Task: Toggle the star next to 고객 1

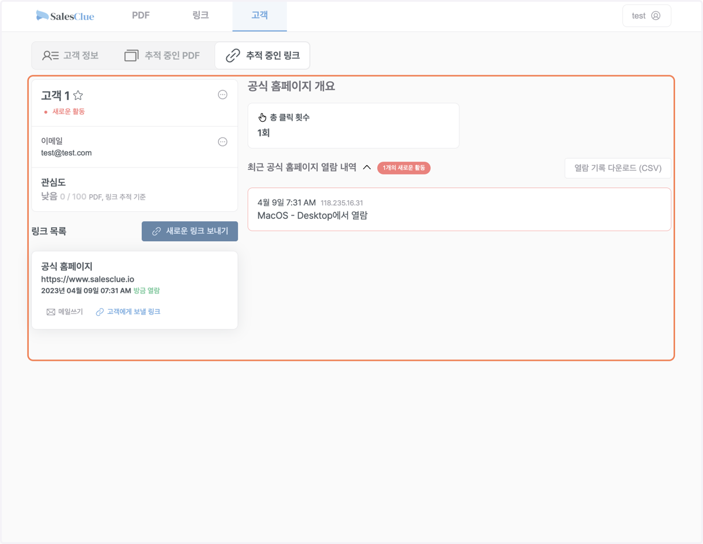Action: click(78, 95)
